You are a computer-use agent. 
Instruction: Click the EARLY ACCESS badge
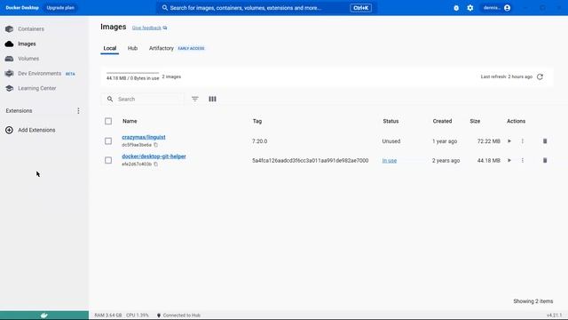click(x=191, y=49)
